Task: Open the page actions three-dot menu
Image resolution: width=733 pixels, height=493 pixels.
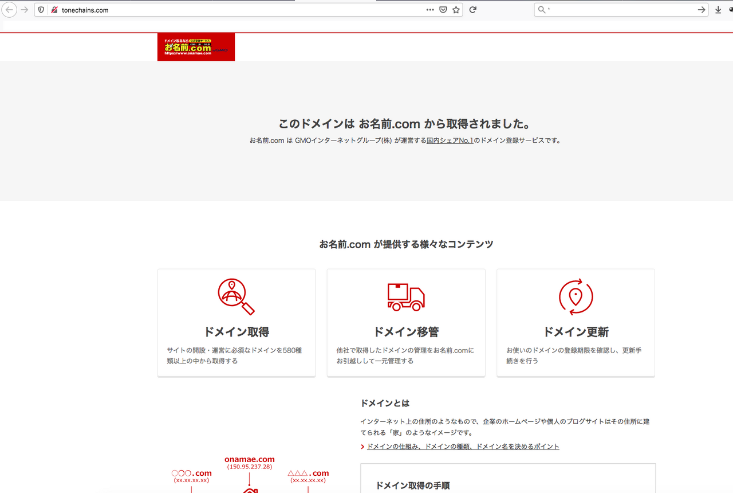Action: 430,10
